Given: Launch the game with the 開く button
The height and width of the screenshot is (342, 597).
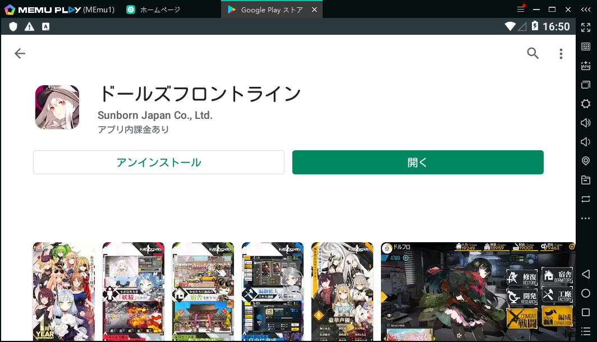Looking at the screenshot, I should [x=417, y=162].
